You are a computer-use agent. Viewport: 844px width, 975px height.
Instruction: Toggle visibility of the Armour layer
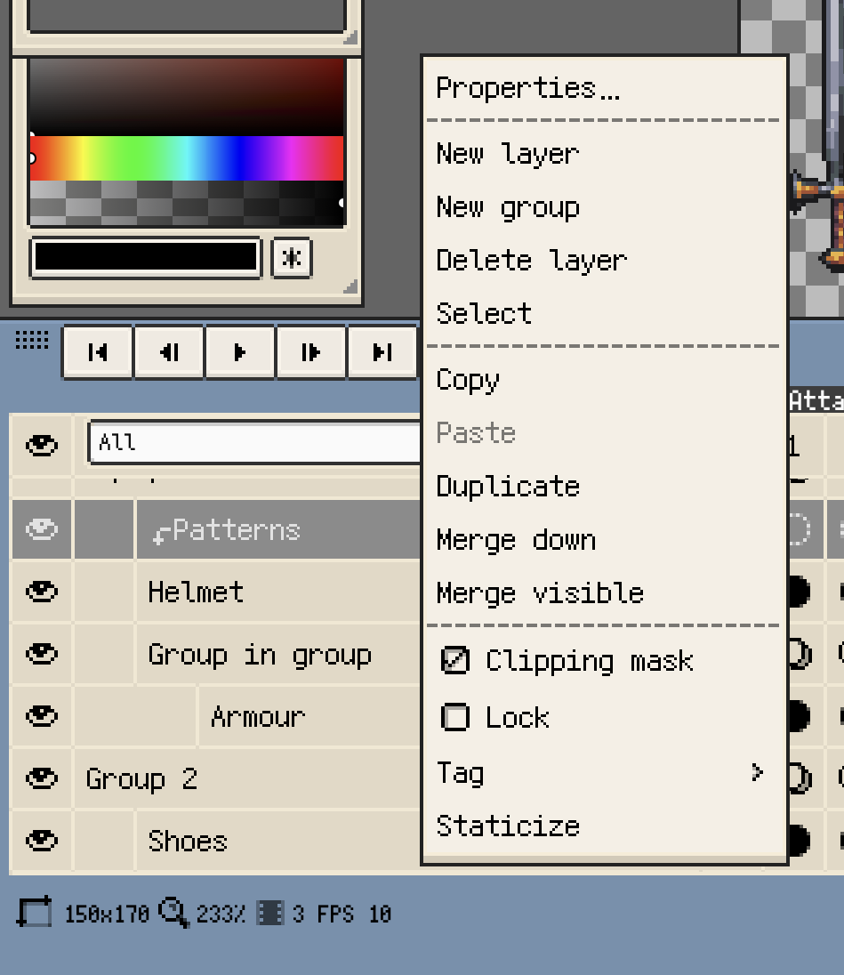[41, 716]
